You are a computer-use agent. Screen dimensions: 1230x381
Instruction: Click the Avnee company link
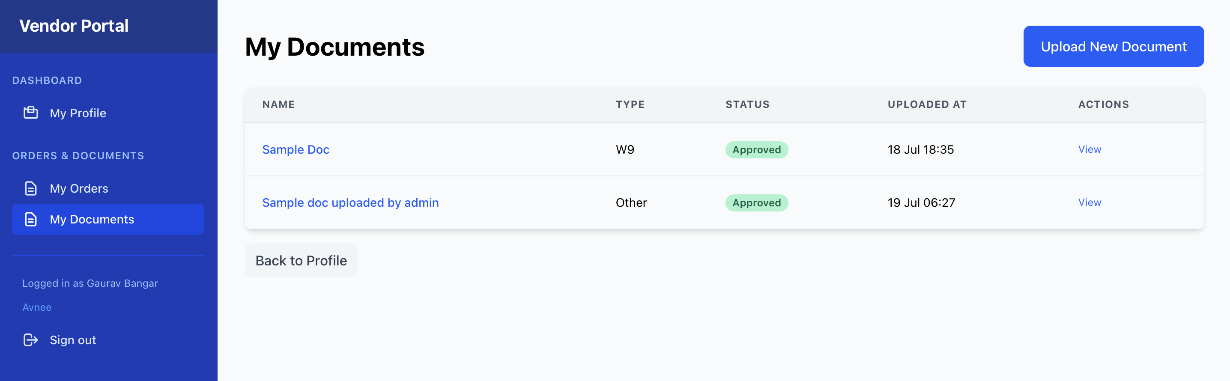coord(37,307)
